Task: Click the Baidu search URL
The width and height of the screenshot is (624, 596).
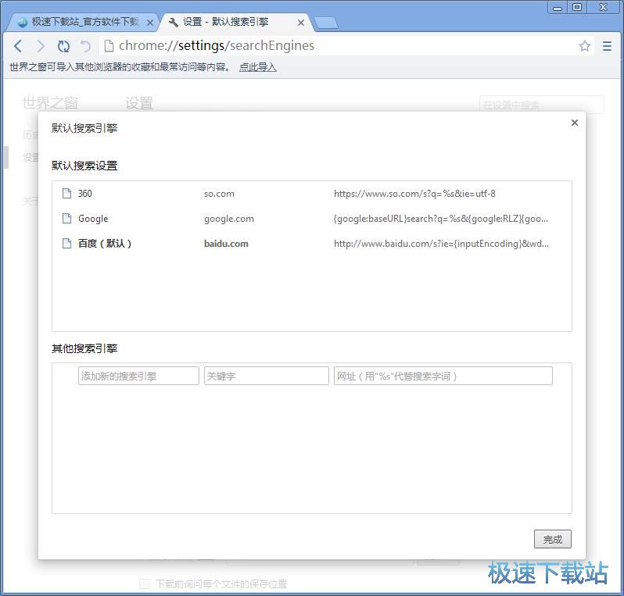Action: pyautogui.click(x=441, y=244)
